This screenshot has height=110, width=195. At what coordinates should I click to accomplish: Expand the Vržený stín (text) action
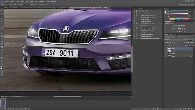(140, 19)
